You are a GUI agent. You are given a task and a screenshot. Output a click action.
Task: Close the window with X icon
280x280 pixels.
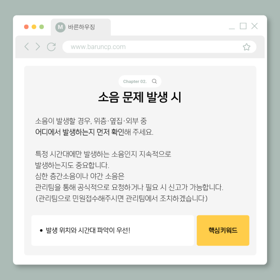point(255,26)
